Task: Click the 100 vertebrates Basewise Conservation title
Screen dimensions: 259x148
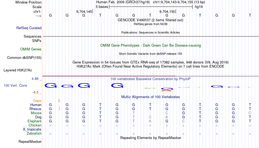Action: [x=150, y=79]
